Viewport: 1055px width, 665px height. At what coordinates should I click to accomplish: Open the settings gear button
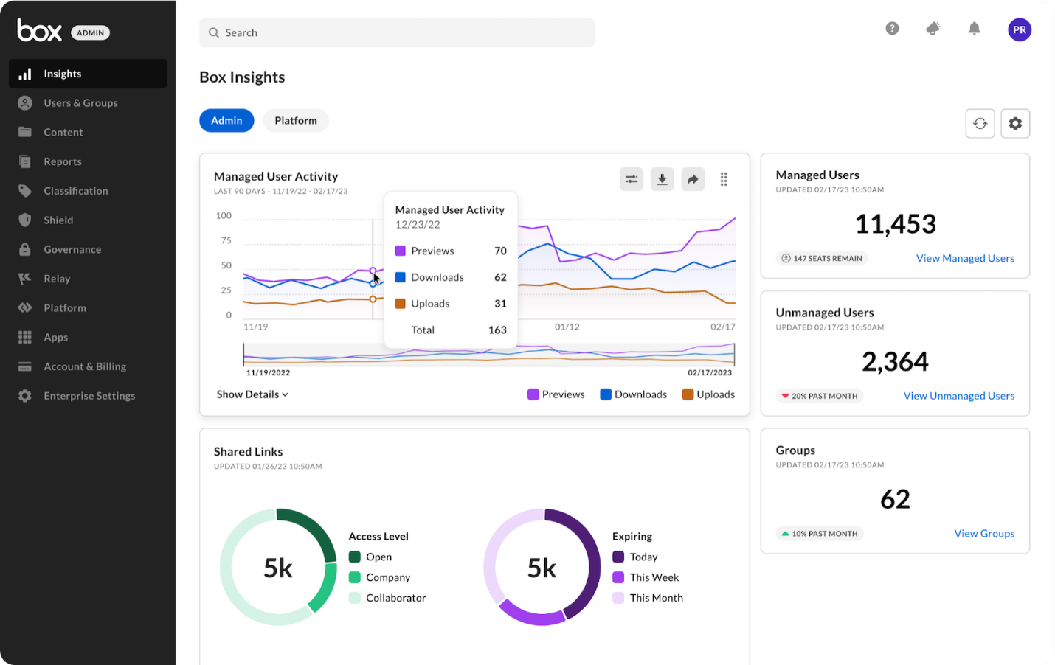pos(1015,124)
